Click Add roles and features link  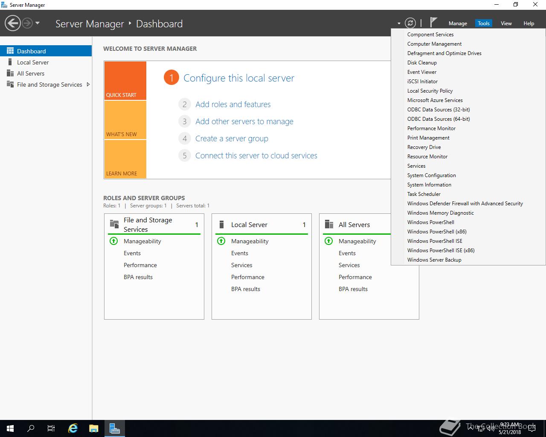pos(233,104)
